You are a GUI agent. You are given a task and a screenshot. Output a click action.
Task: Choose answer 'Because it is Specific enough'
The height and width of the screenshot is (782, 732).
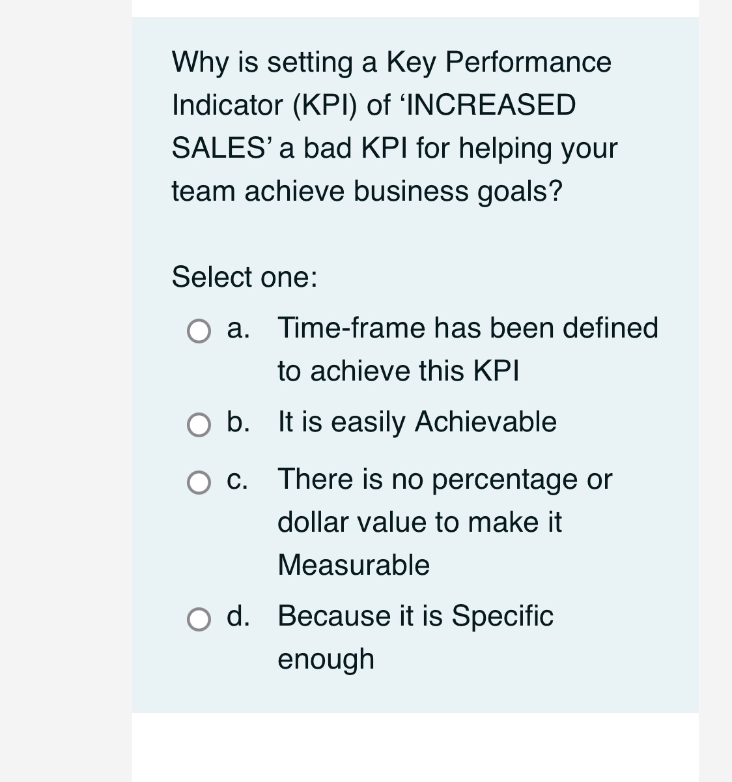[x=415, y=616]
